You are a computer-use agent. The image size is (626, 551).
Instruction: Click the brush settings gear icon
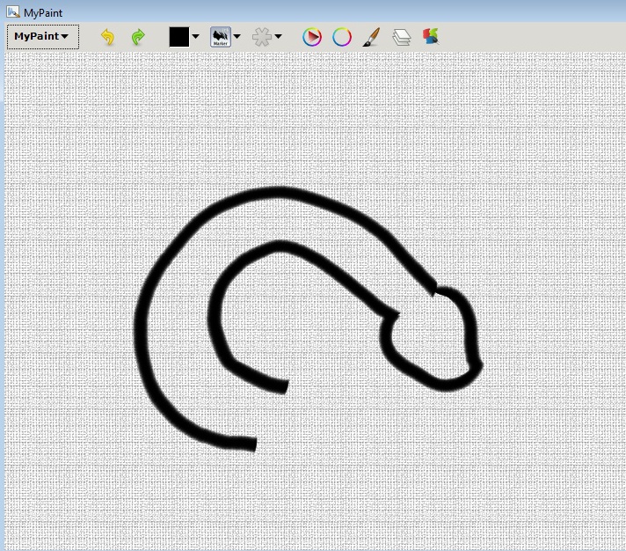pos(262,37)
